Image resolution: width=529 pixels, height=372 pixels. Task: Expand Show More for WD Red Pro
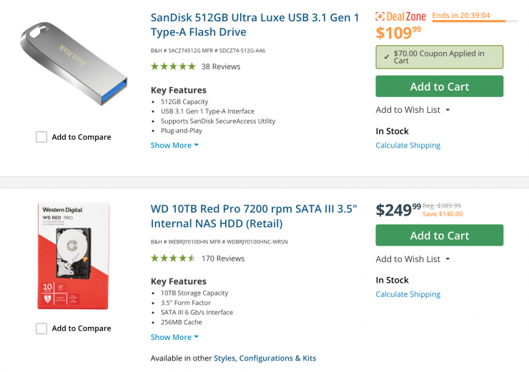pyautogui.click(x=174, y=337)
